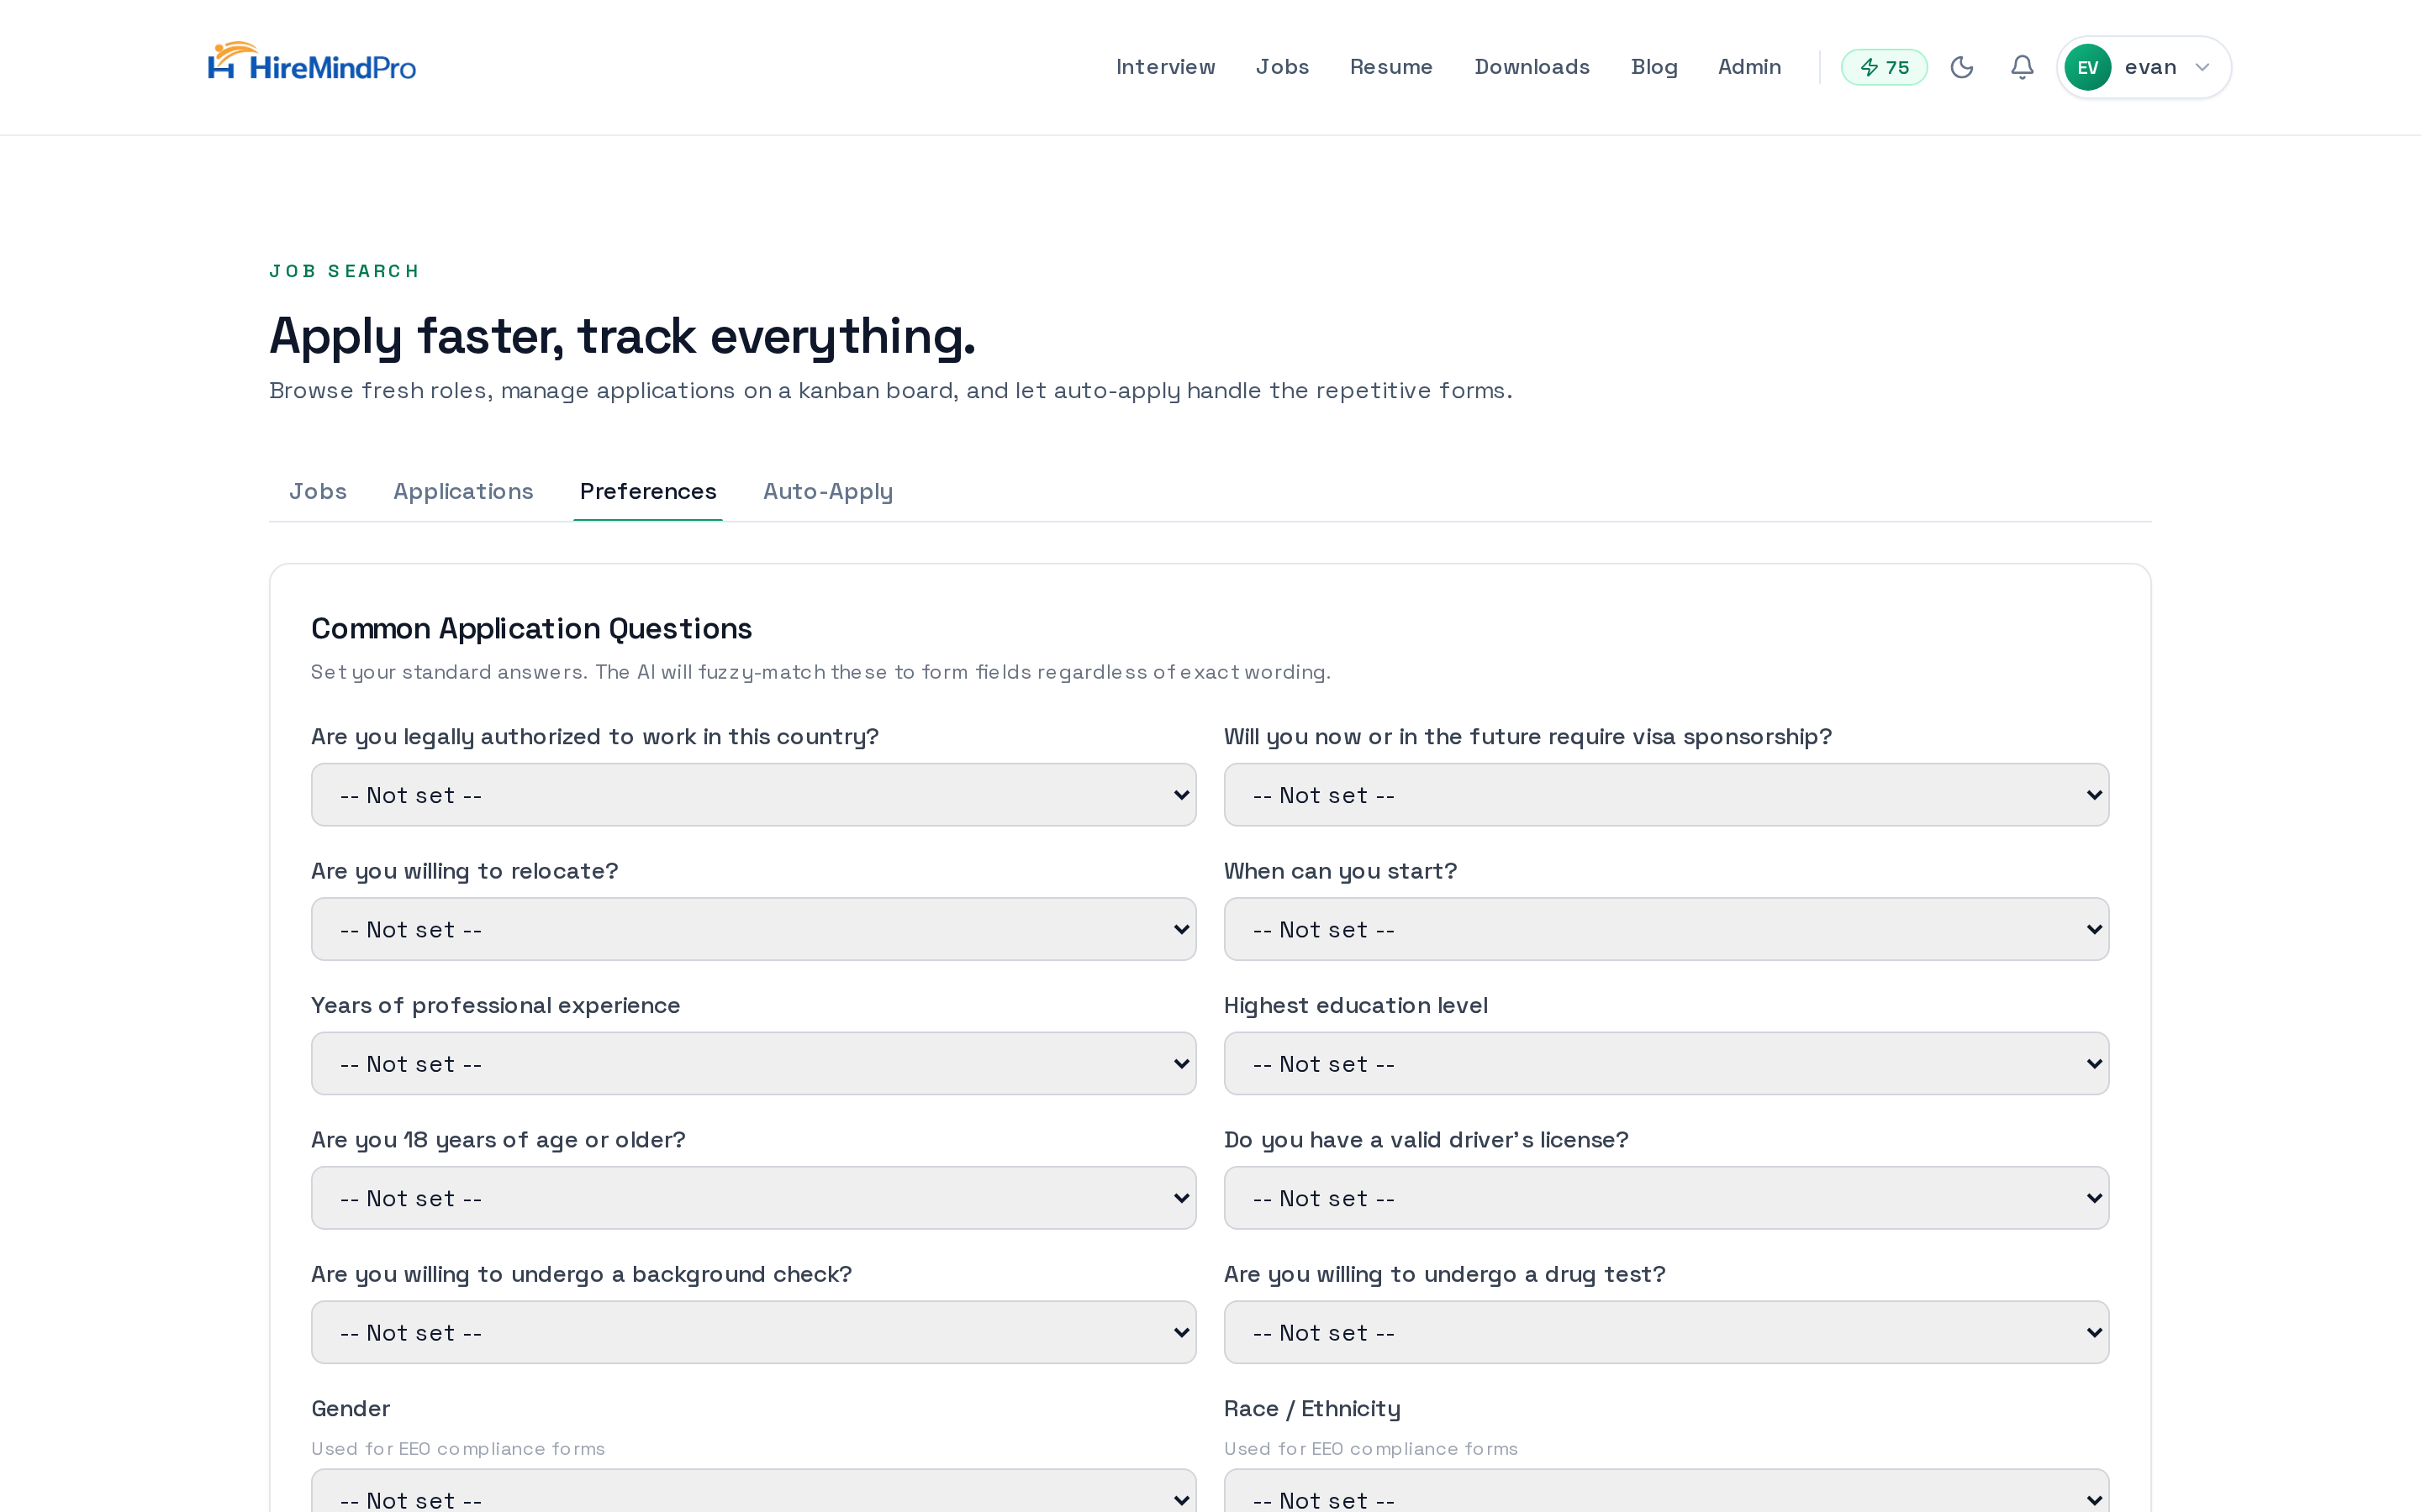This screenshot has height=1512, width=2421.
Task: Click the 'Race / Ethnicity' field label
Action: 1311,1408
